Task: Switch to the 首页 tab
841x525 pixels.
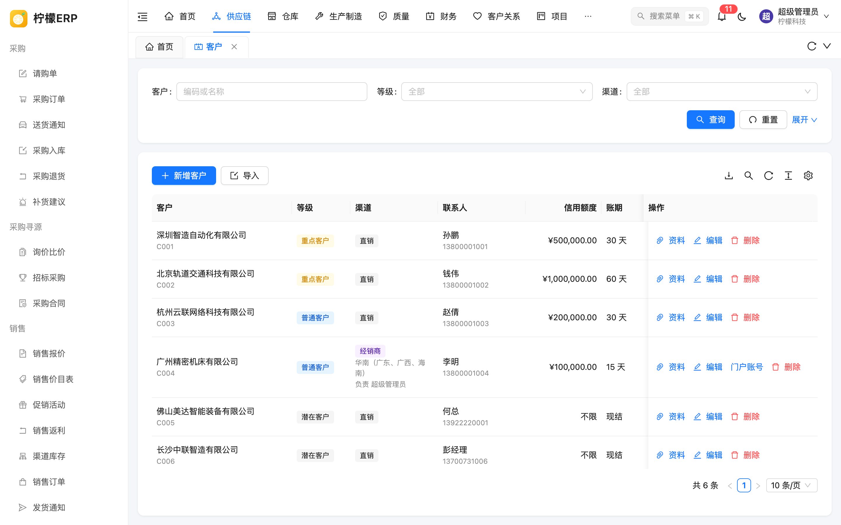Action: (x=159, y=47)
